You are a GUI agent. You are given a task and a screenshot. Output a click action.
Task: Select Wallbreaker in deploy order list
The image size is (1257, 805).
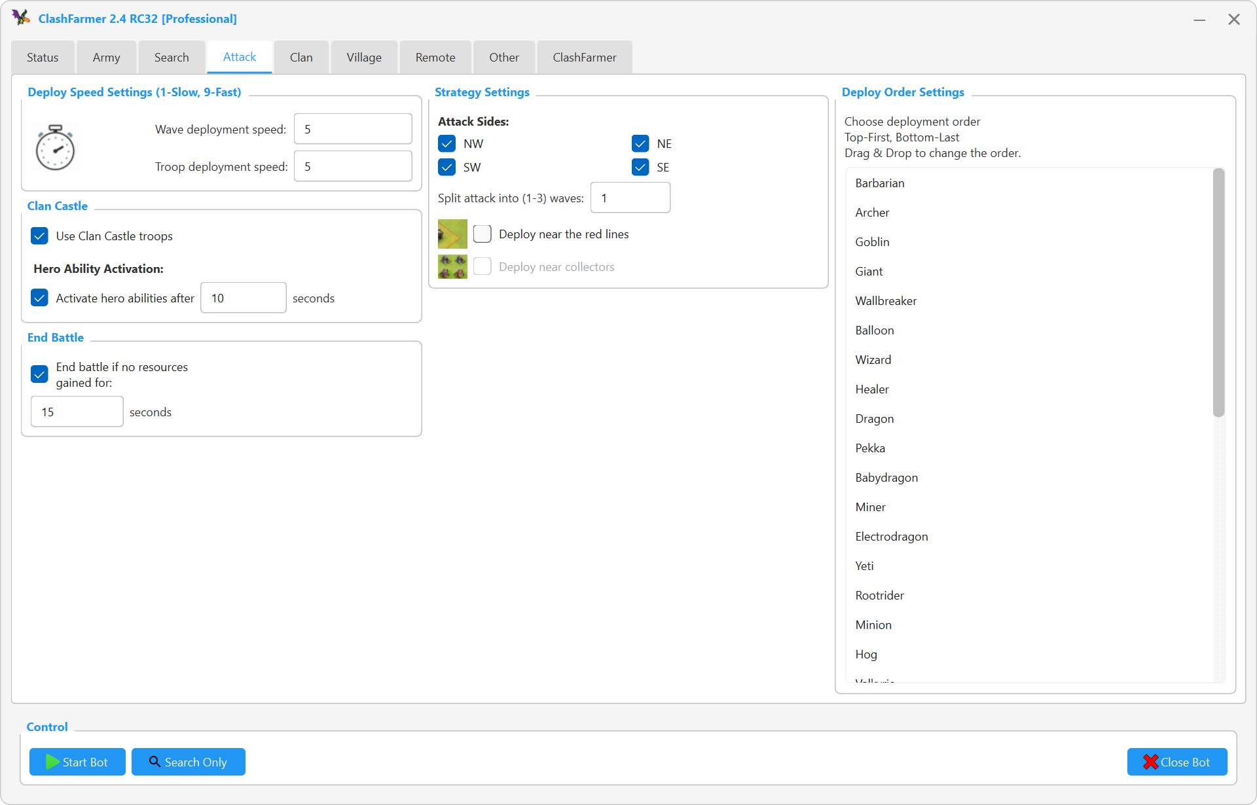(1029, 301)
